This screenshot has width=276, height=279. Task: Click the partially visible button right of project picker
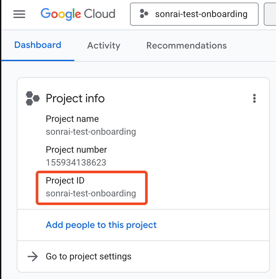[270, 14]
